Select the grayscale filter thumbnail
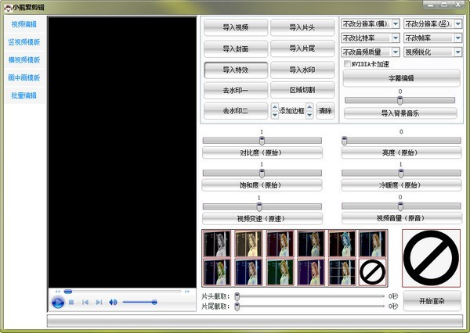The image size is (470, 333). [217, 244]
